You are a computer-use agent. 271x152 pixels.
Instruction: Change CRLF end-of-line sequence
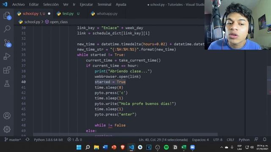(230, 140)
